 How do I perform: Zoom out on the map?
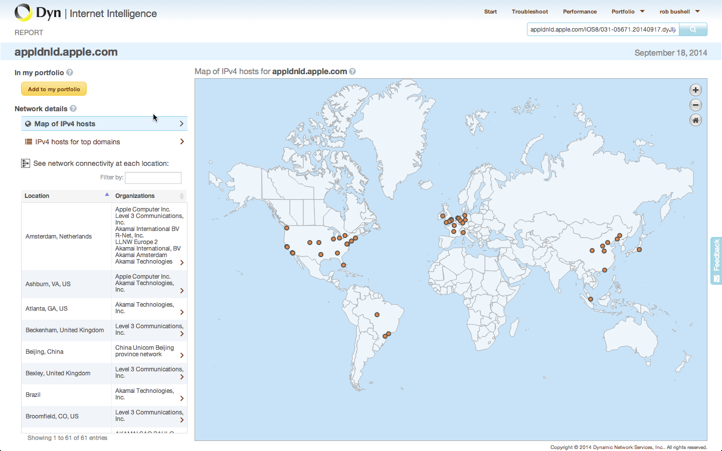point(695,105)
